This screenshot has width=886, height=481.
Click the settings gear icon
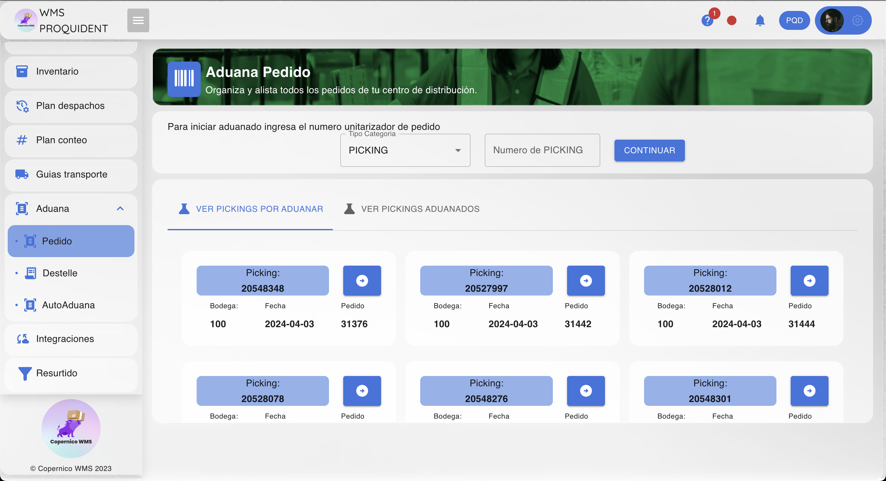coord(857,21)
